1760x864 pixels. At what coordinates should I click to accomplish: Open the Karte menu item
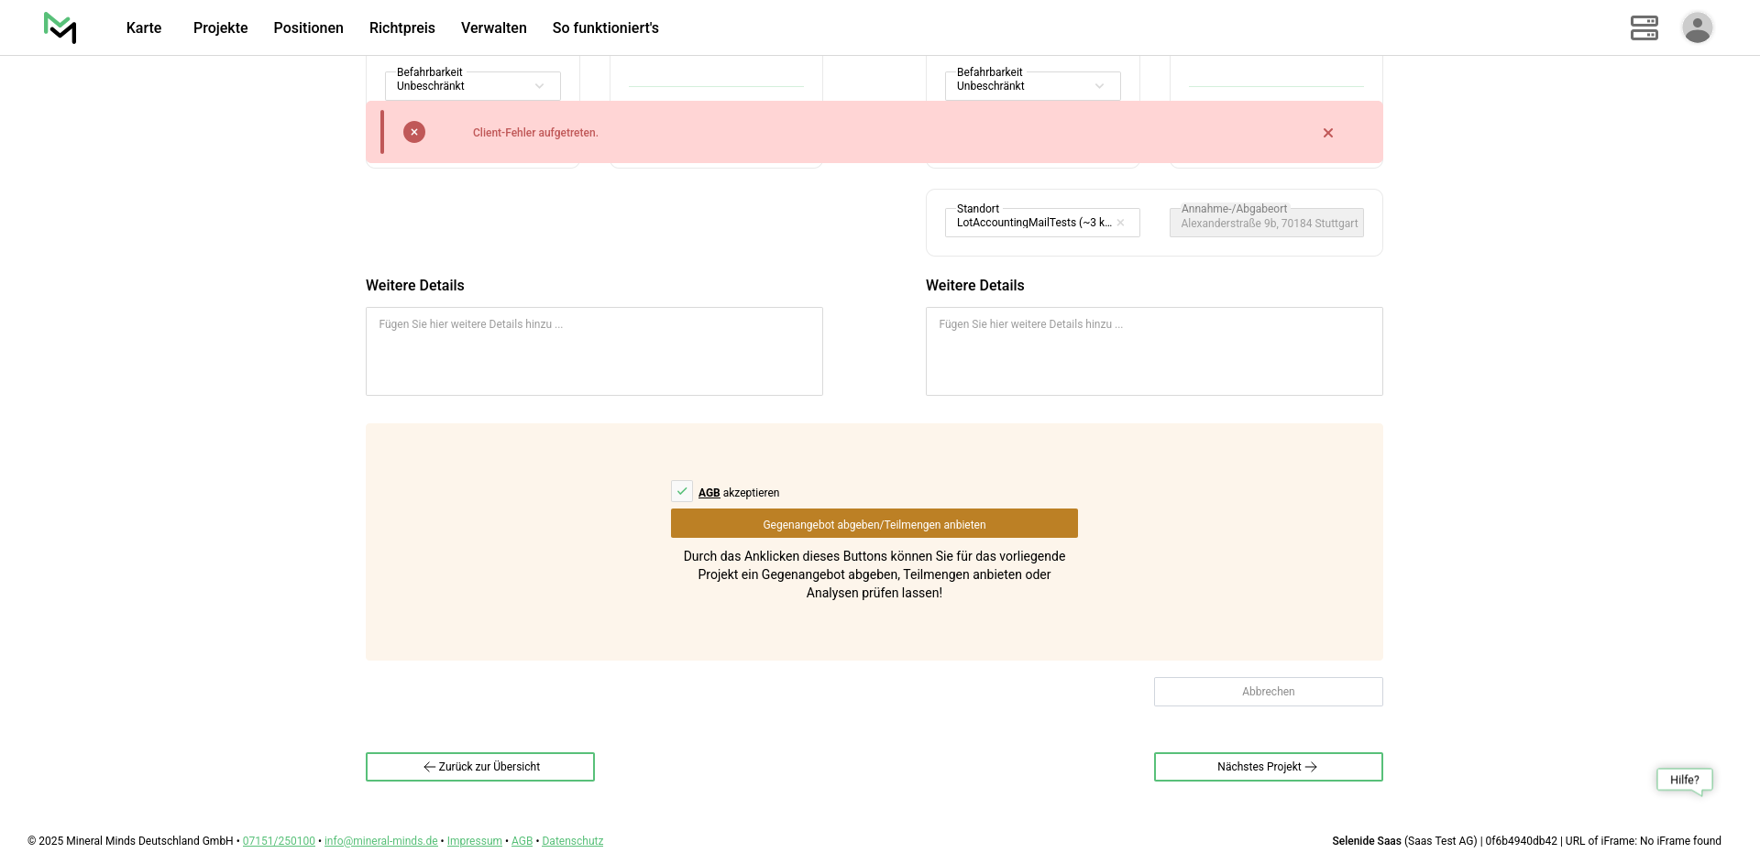pyautogui.click(x=144, y=27)
